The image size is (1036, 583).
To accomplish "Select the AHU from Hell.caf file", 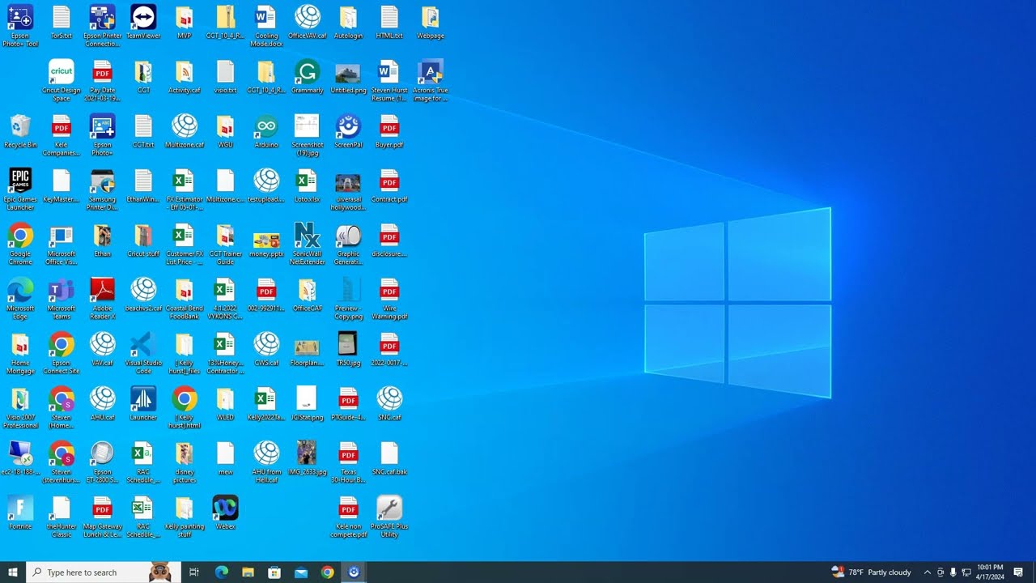I will [x=266, y=462].
